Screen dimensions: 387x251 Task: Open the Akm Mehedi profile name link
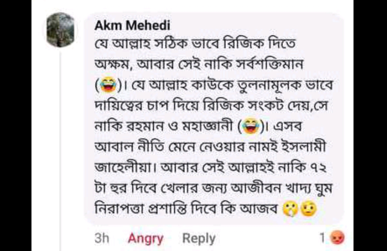[x=132, y=25]
